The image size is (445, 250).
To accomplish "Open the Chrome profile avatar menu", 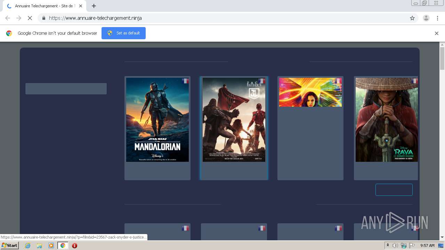I will [x=426, y=18].
